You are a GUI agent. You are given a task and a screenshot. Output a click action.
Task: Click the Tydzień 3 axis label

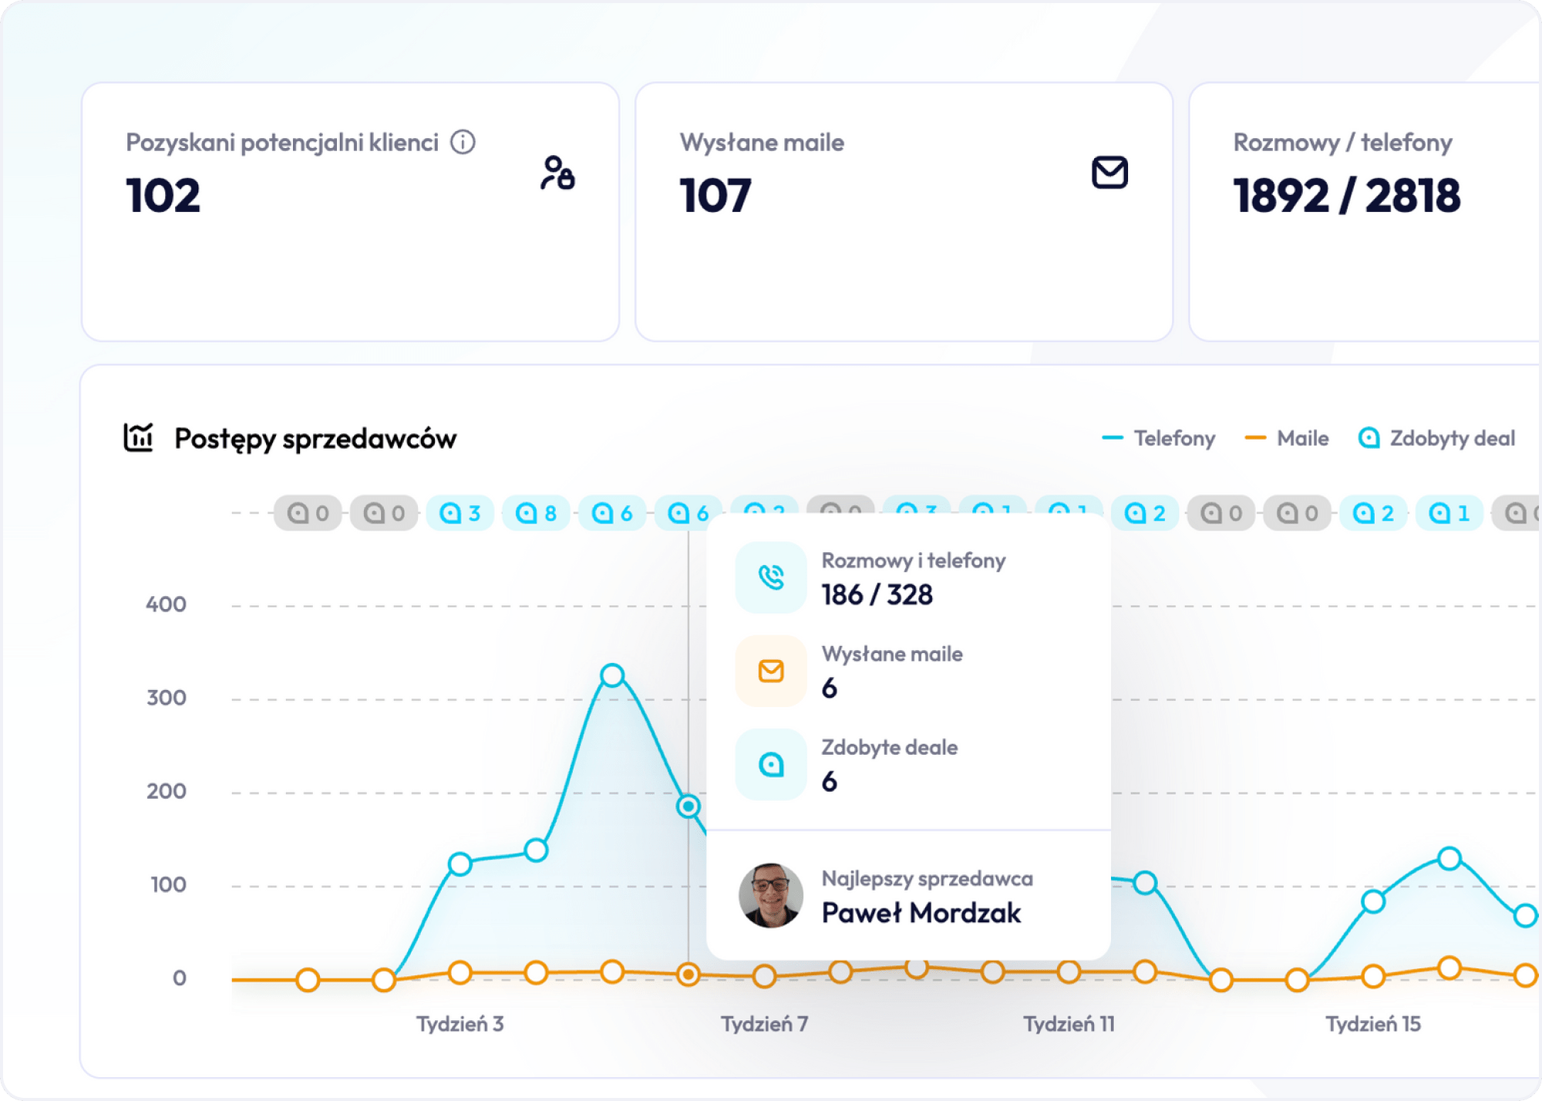460,1024
